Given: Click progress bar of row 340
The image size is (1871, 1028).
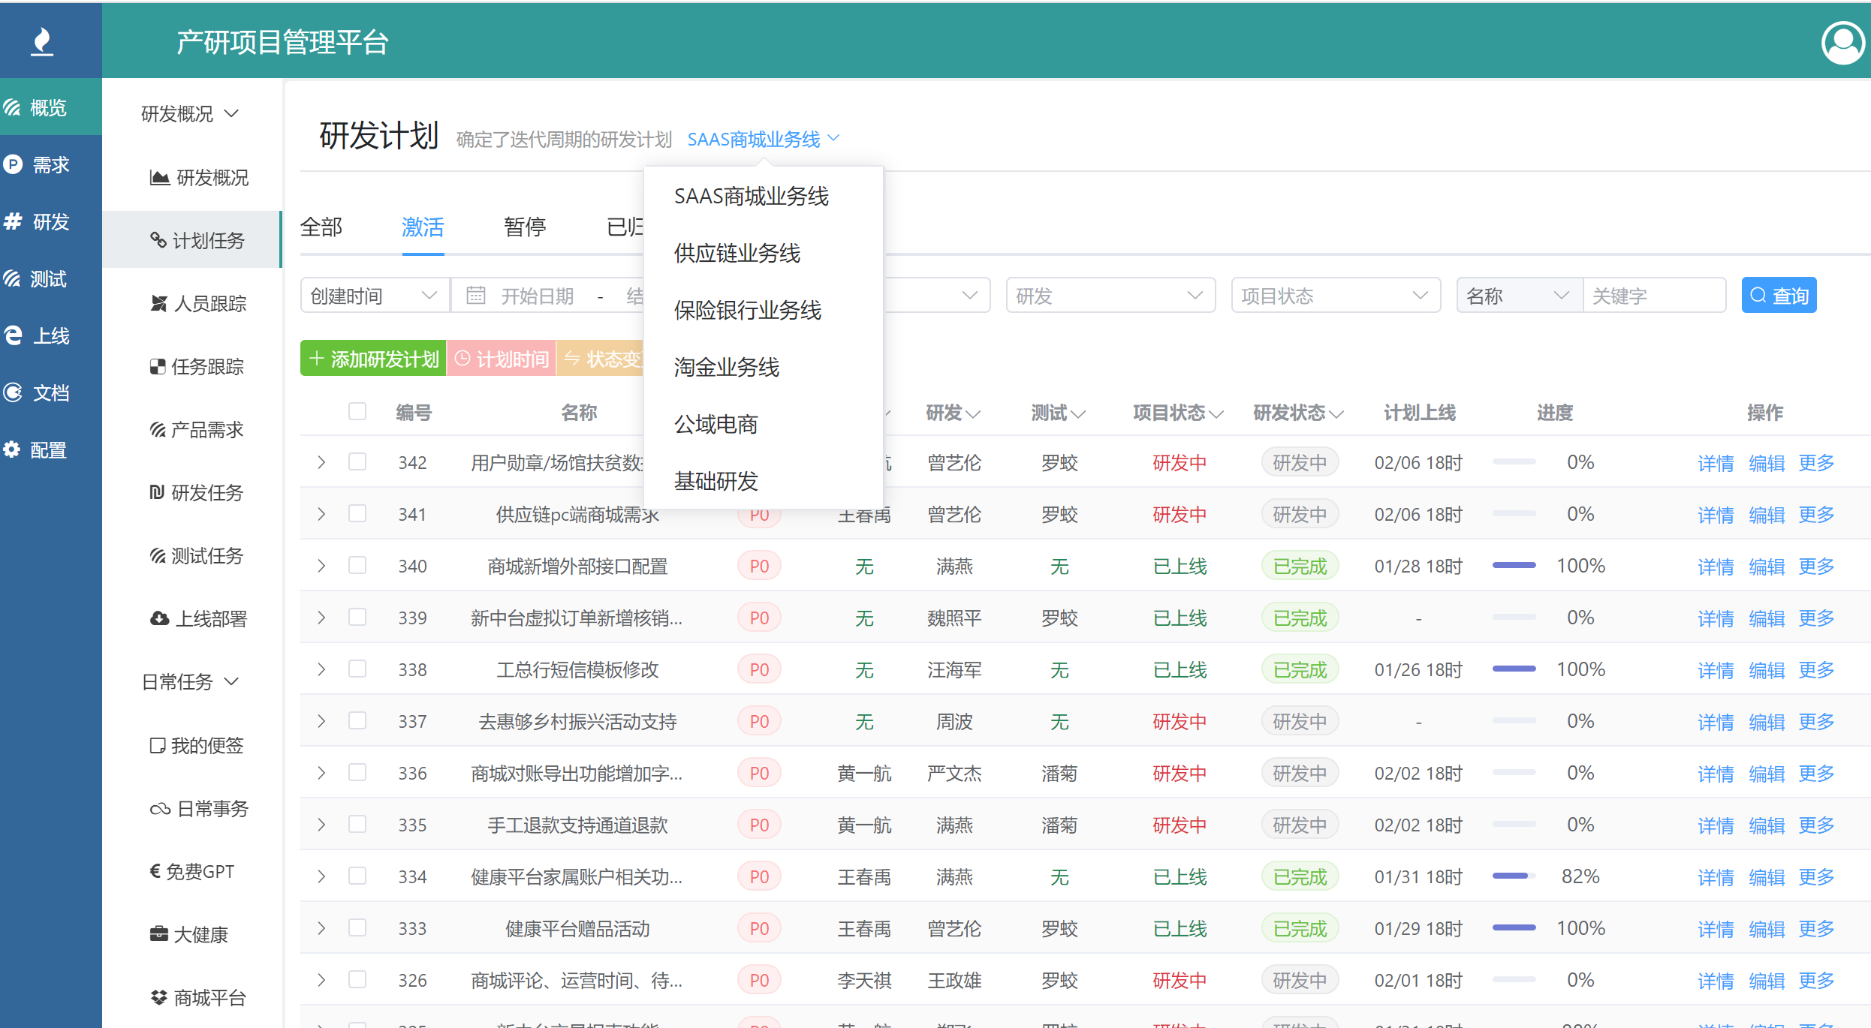Looking at the screenshot, I should click(1514, 565).
